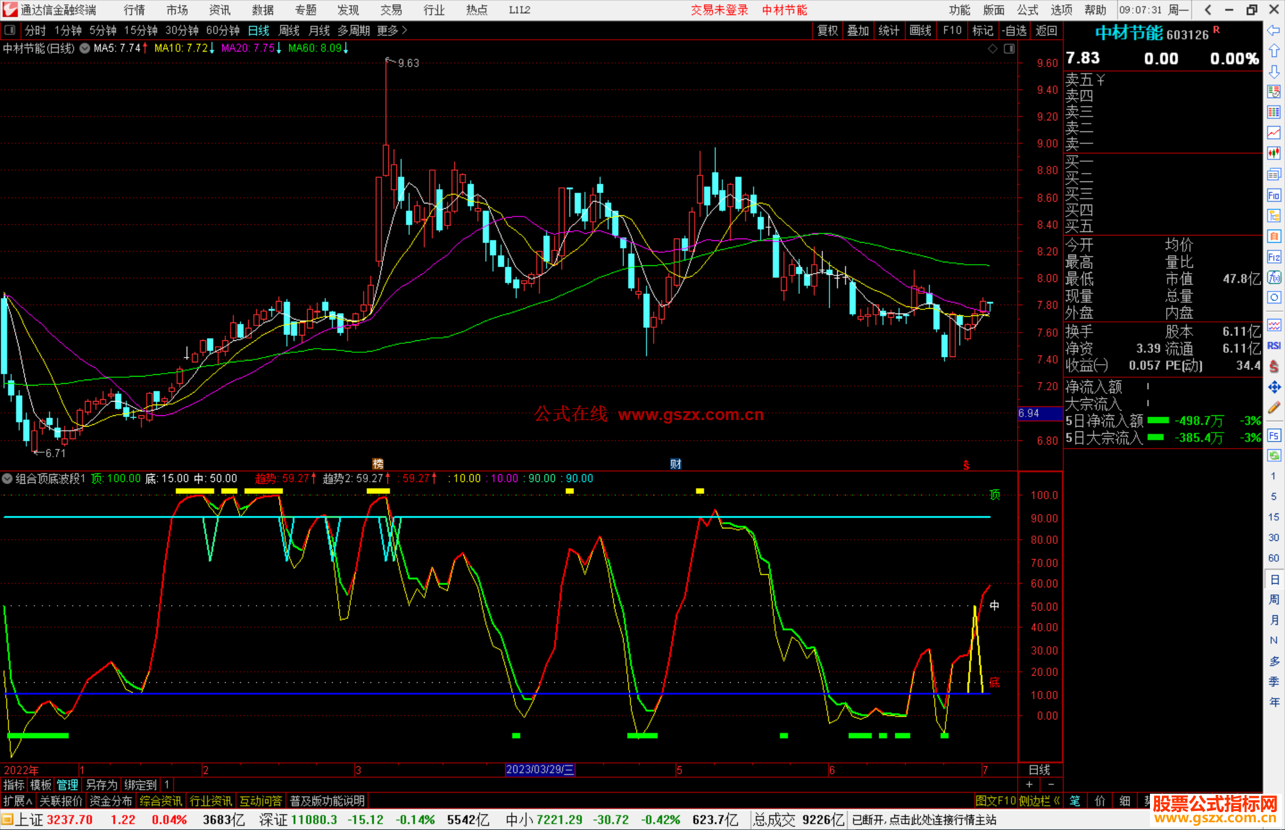Open the 行情 menu
The width and height of the screenshot is (1285, 830).
(x=134, y=10)
